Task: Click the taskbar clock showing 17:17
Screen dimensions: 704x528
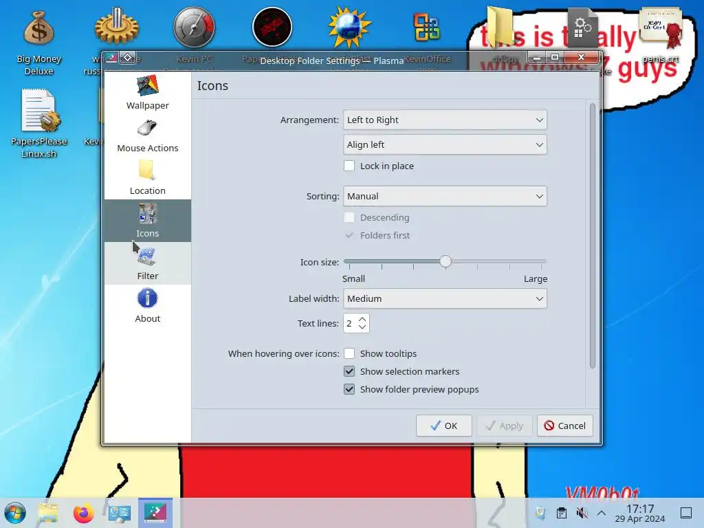Action: [x=640, y=513]
